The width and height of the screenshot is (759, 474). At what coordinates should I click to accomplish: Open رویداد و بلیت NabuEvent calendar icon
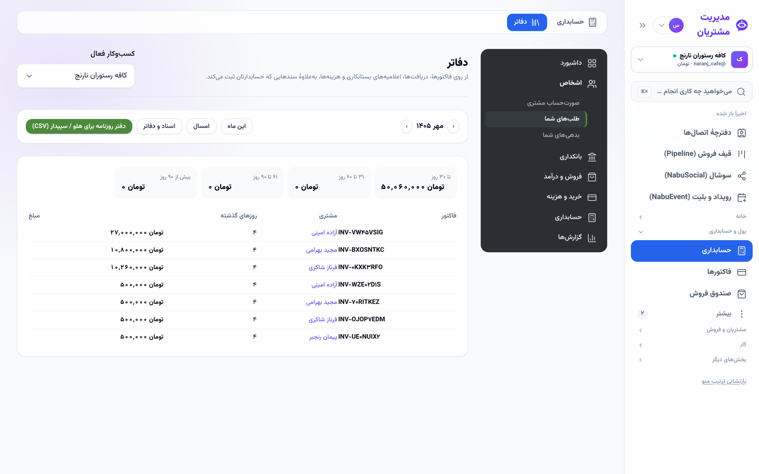(742, 197)
